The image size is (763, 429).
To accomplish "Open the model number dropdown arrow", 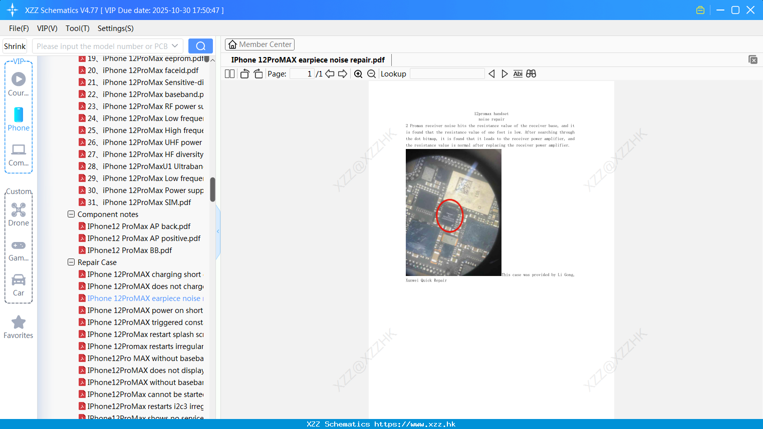I will tap(175, 46).
